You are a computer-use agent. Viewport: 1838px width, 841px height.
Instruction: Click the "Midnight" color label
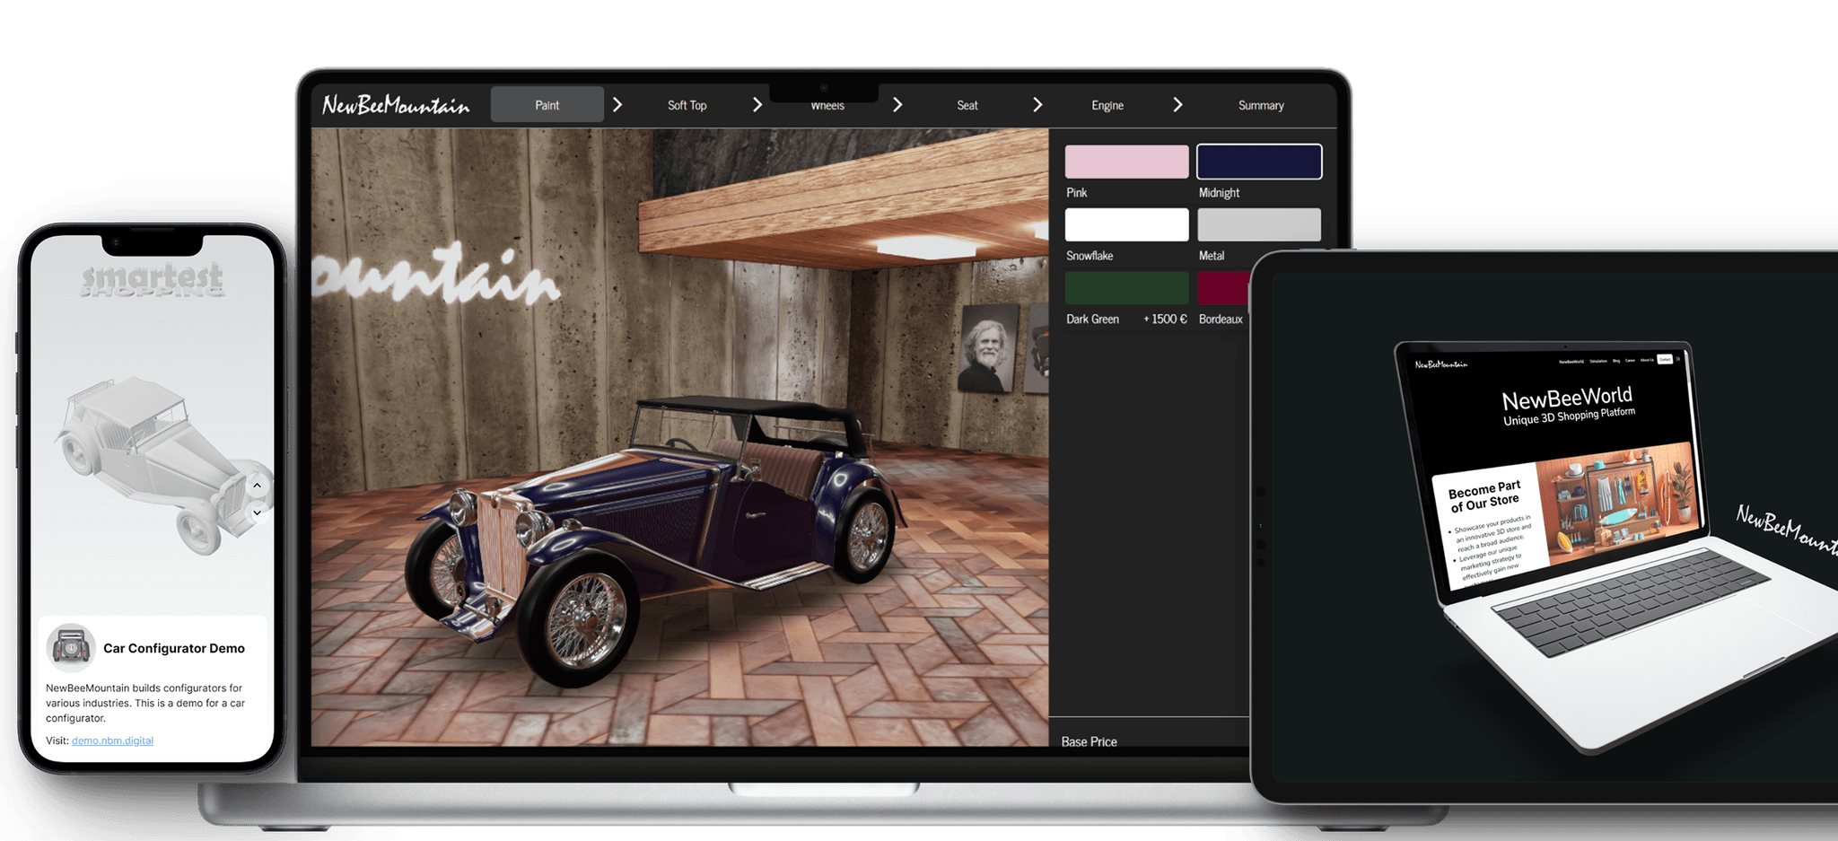[1219, 193]
